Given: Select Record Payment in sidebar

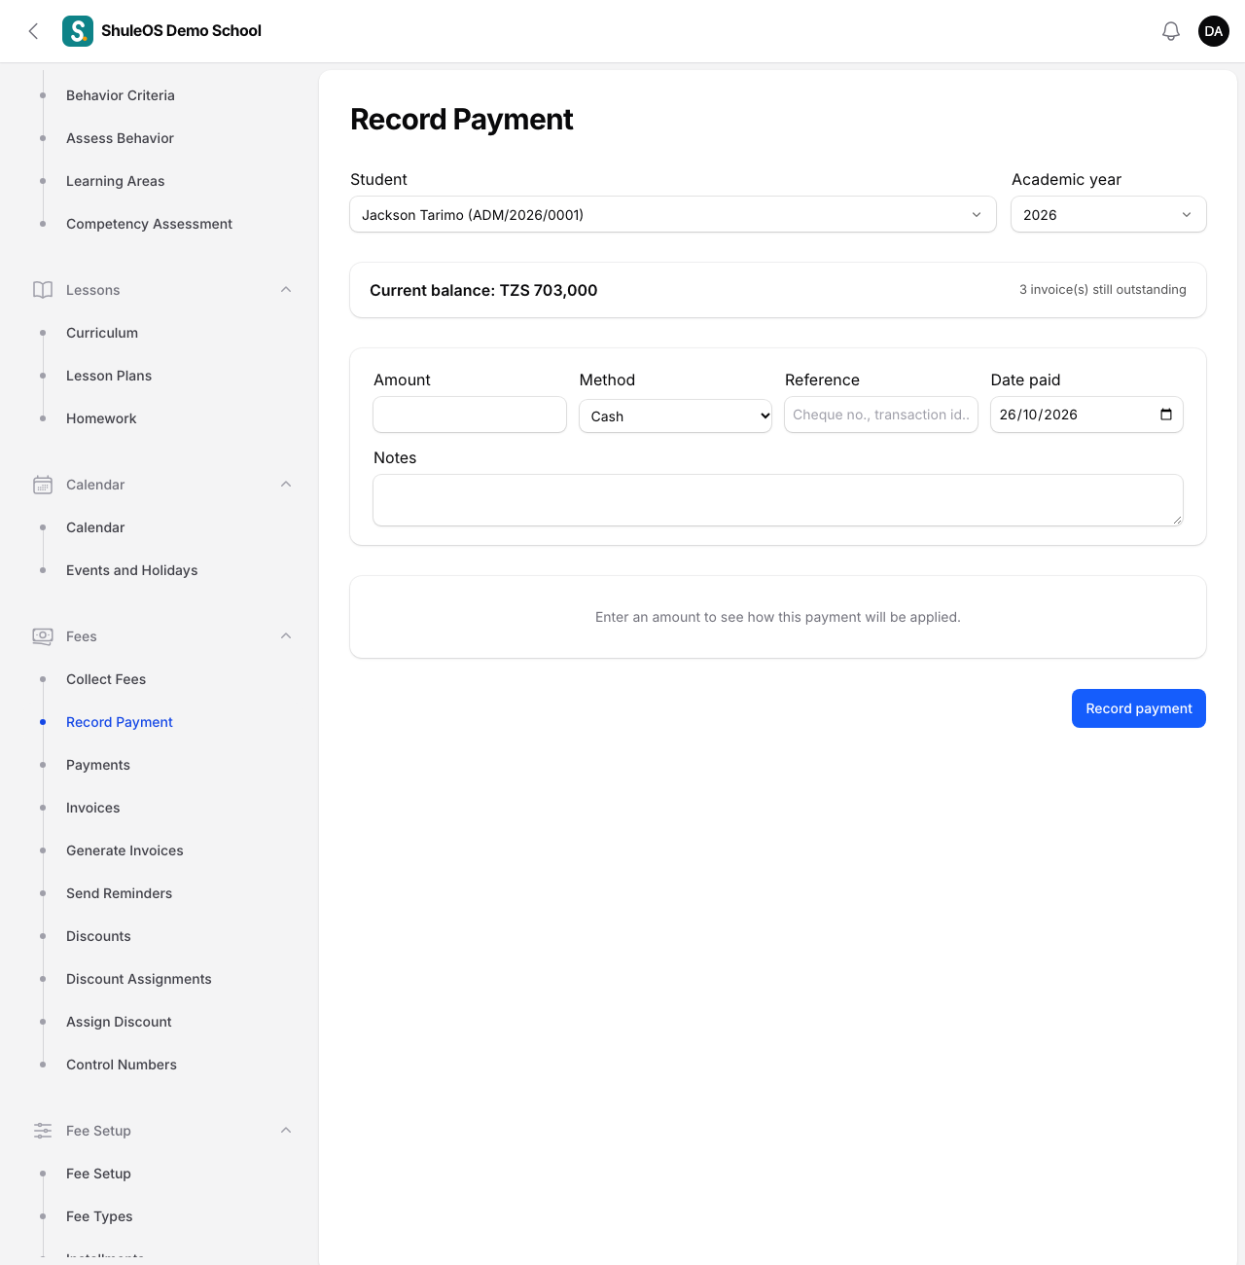Looking at the screenshot, I should (x=120, y=722).
